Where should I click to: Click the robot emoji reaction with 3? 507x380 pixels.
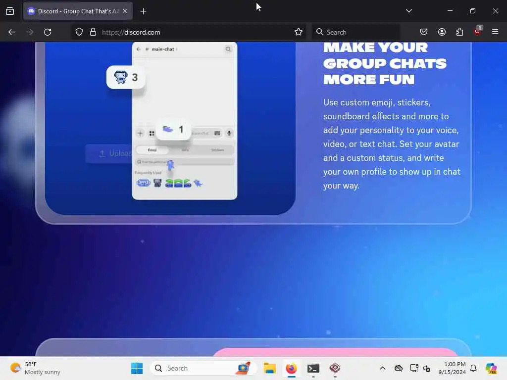pos(126,77)
